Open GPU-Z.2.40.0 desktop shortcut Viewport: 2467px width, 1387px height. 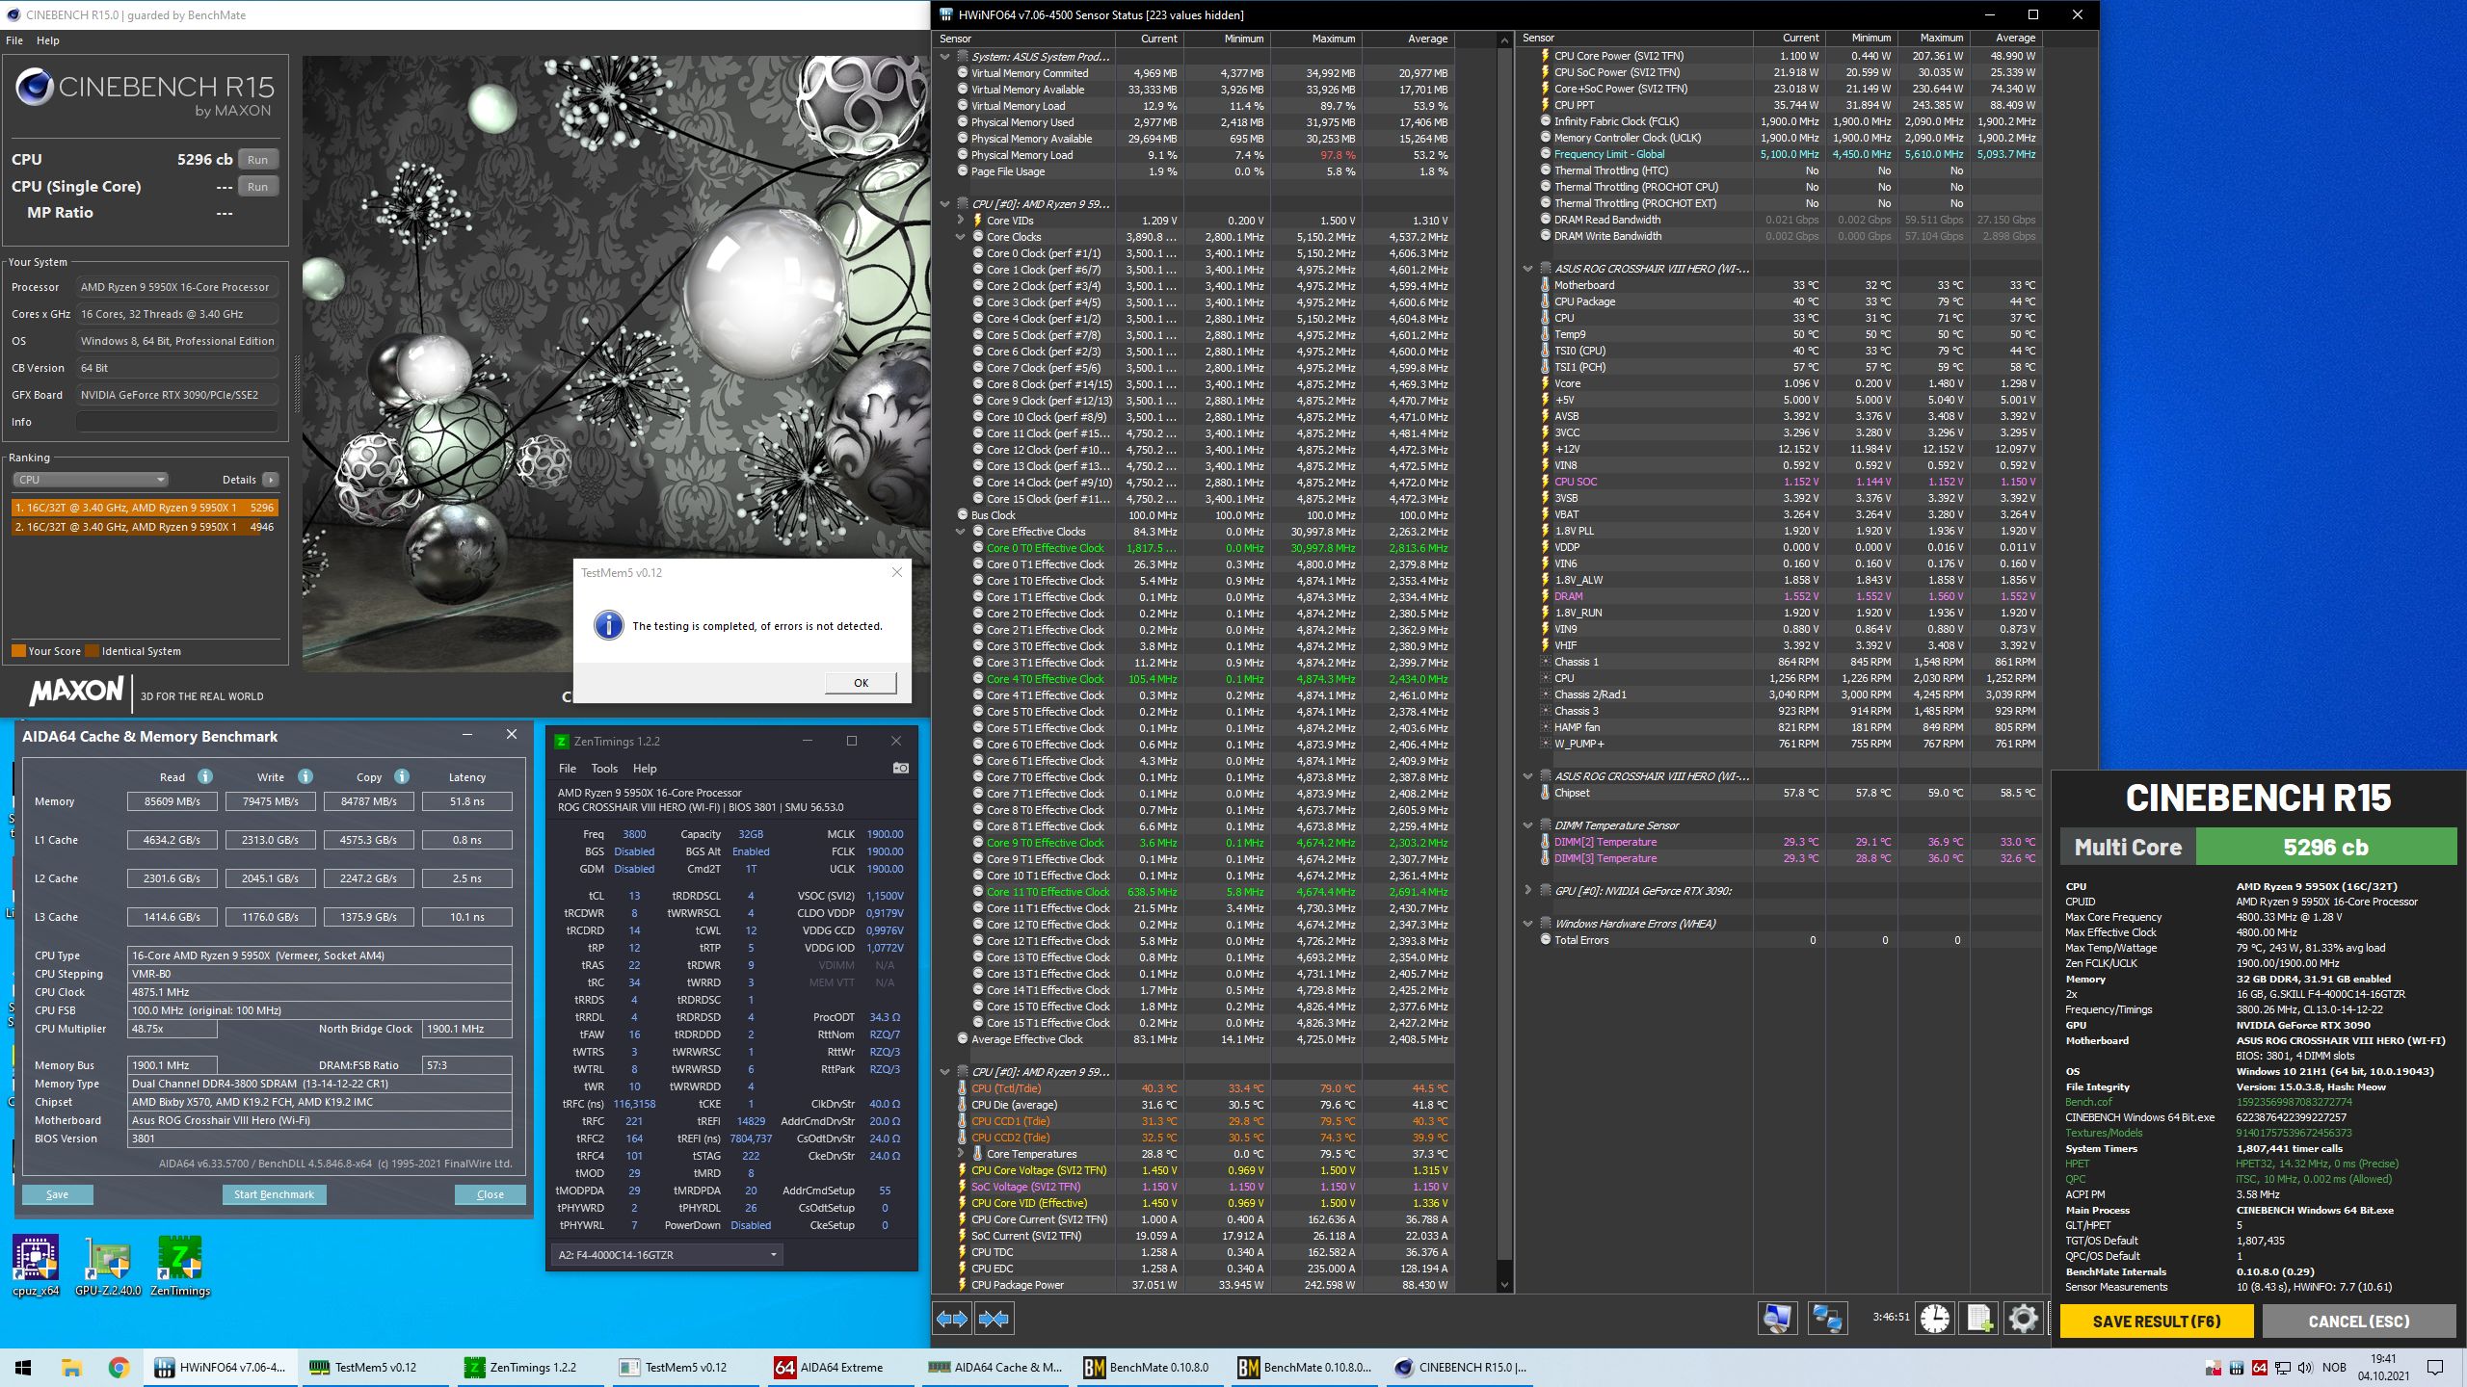pos(108,1266)
